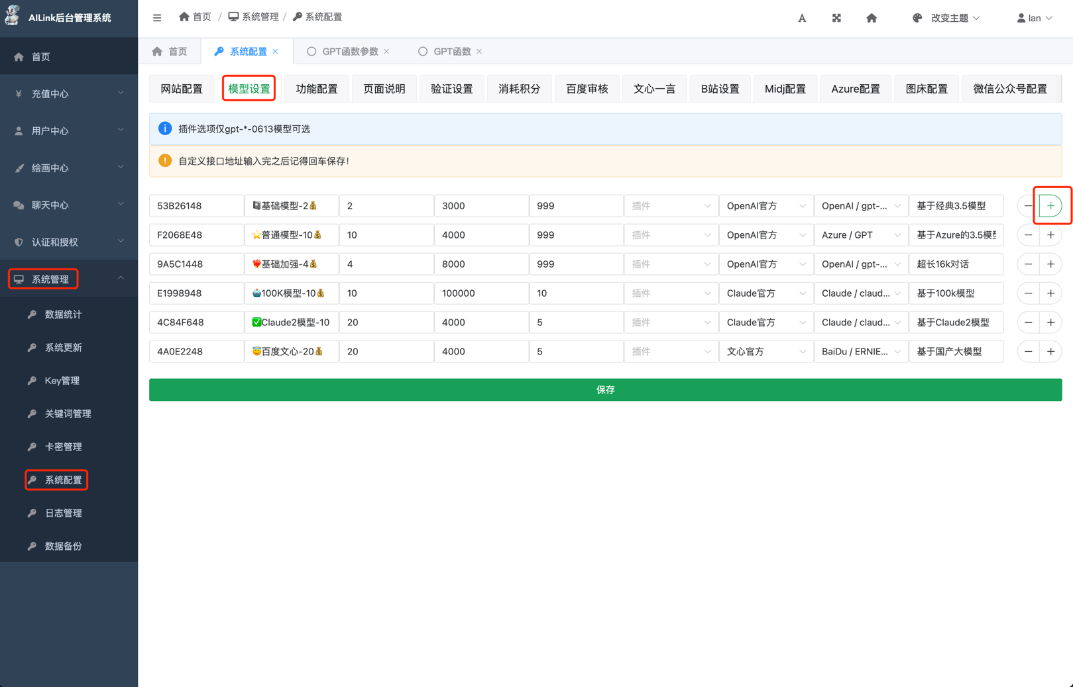Viewport: 1073px width, 687px height.
Task: Click the home icon in top toolbar
Action: [x=872, y=18]
